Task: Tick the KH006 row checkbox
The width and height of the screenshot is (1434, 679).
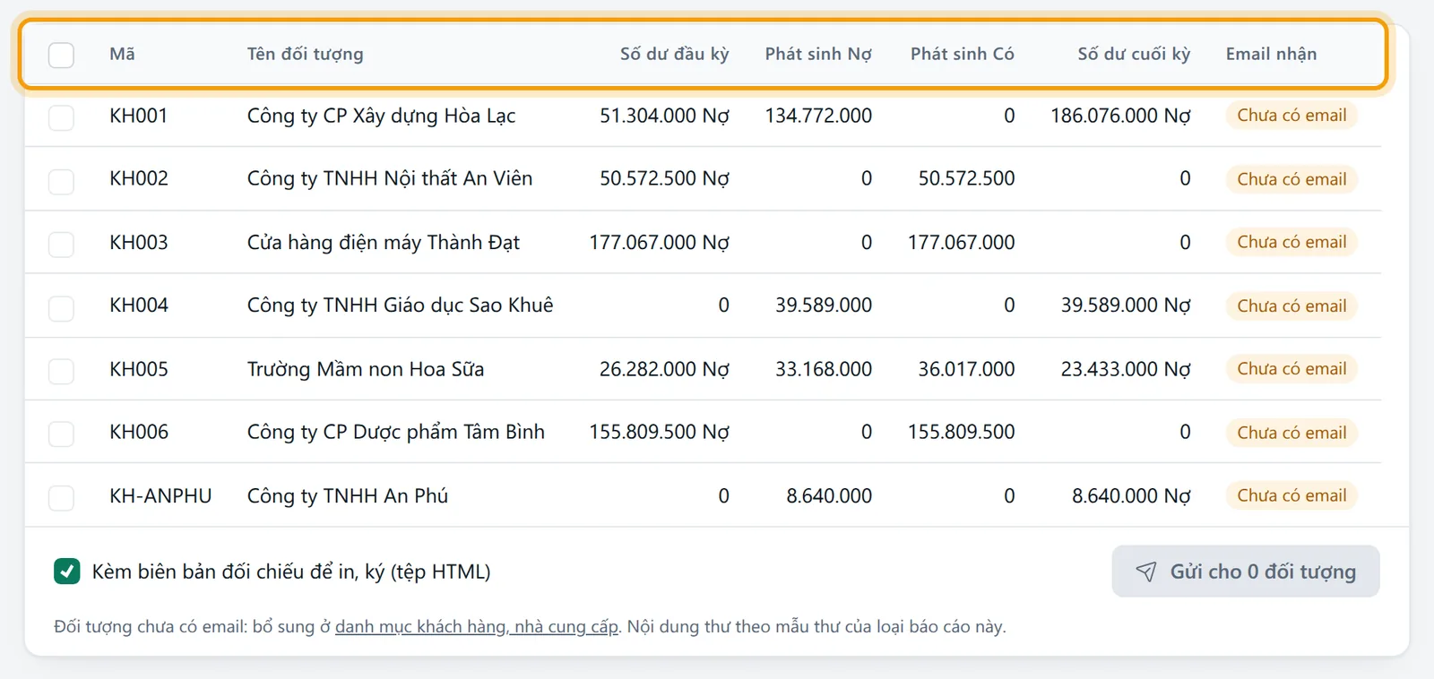Action: (61, 434)
